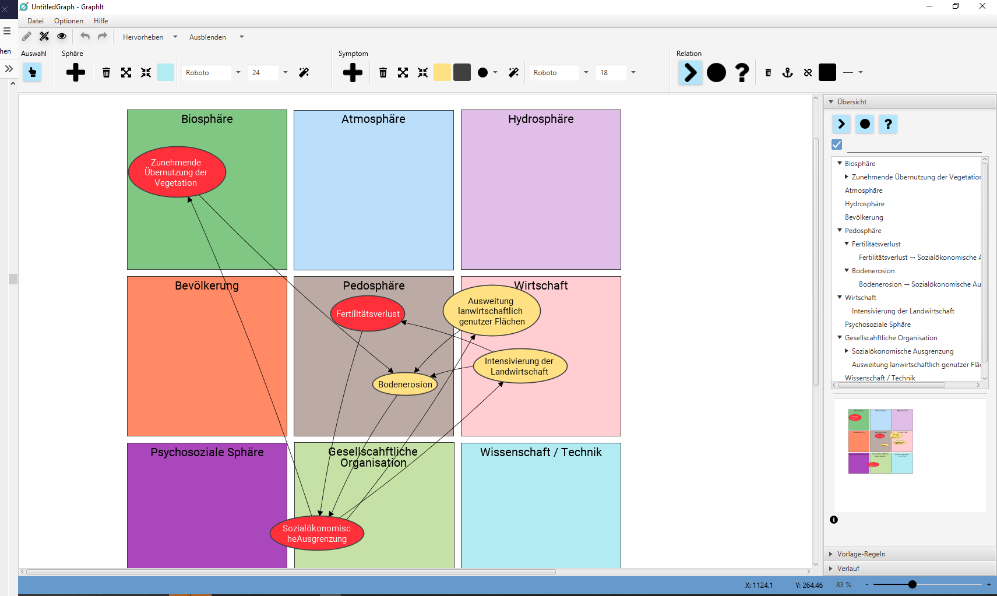This screenshot has width=997, height=596.
Task: Open the Datei menu
Action: click(36, 21)
